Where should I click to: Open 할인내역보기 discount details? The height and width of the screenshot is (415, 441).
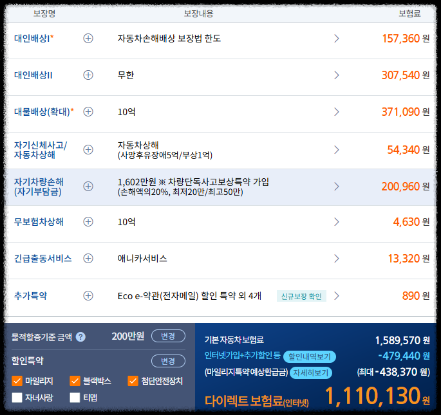click(310, 356)
